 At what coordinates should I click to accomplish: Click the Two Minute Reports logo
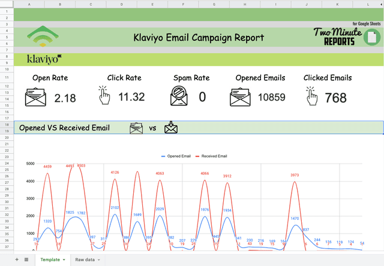[338, 37]
